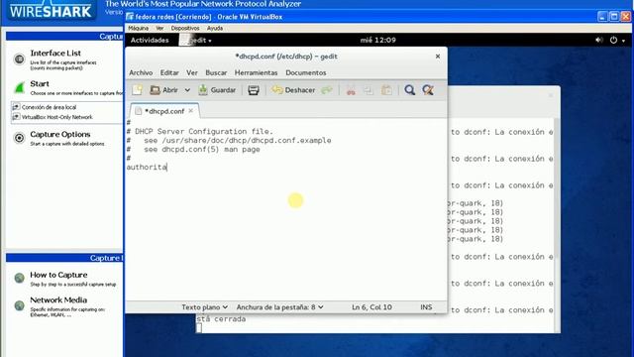Open Wireshark Interface List
The width and height of the screenshot is (634, 357).
(x=55, y=53)
